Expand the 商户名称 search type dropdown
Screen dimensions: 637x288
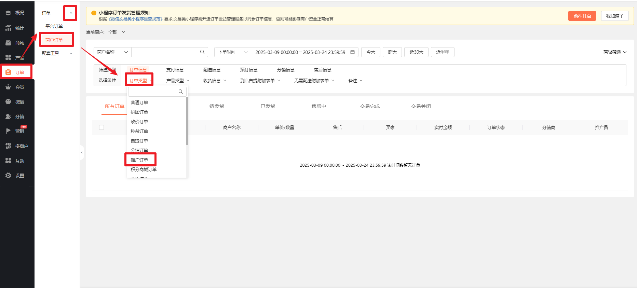[x=112, y=52]
